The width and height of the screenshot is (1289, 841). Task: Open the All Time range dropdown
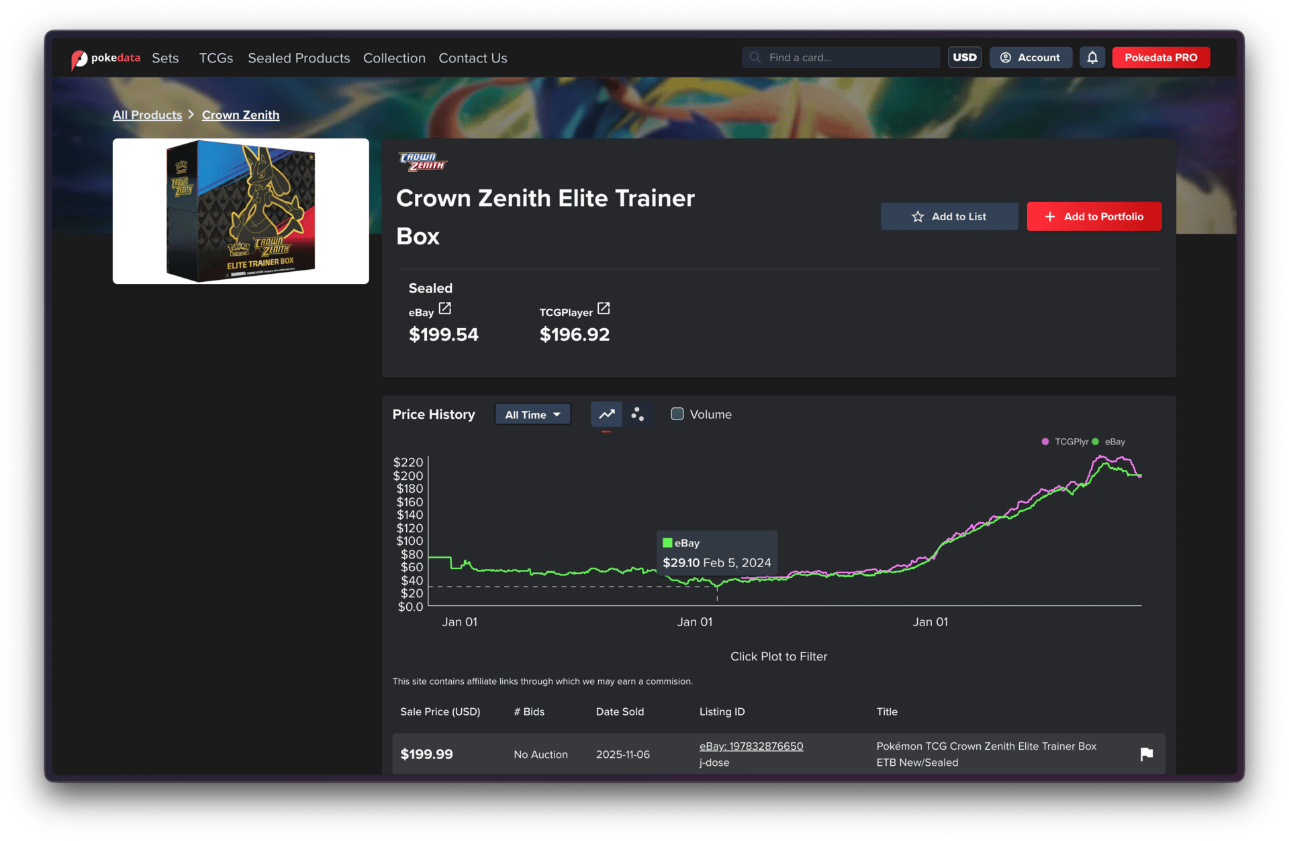pos(532,415)
